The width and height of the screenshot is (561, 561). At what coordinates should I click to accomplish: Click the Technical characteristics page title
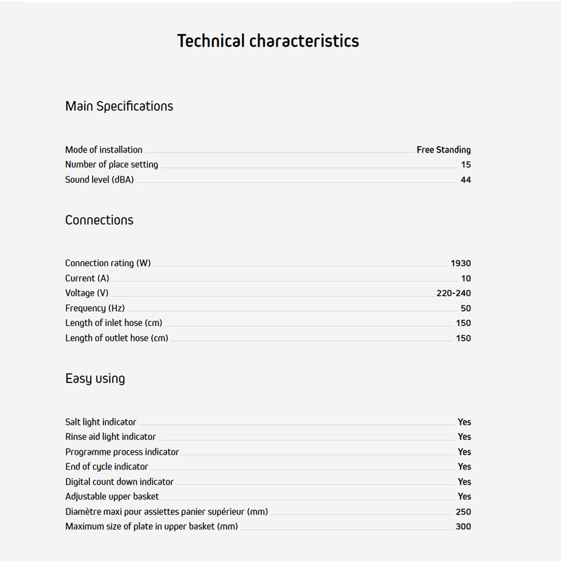pos(268,41)
